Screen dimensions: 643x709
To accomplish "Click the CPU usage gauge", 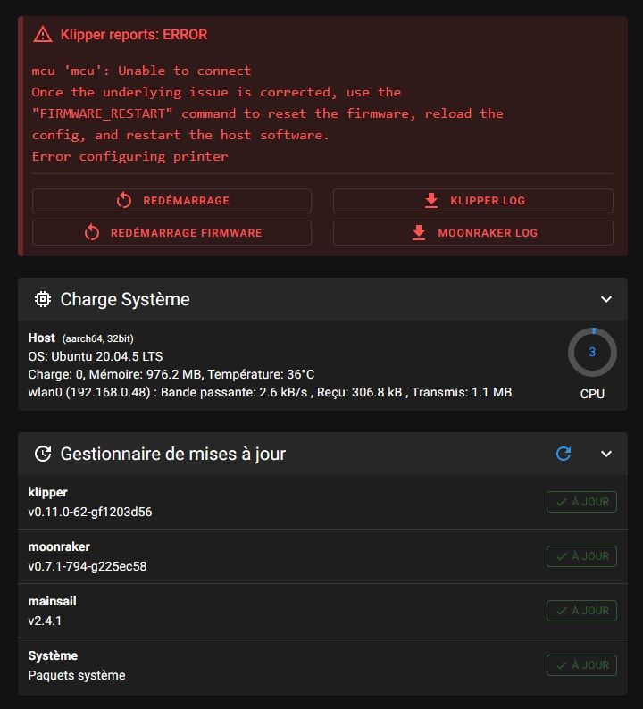I will [x=592, y=352].
